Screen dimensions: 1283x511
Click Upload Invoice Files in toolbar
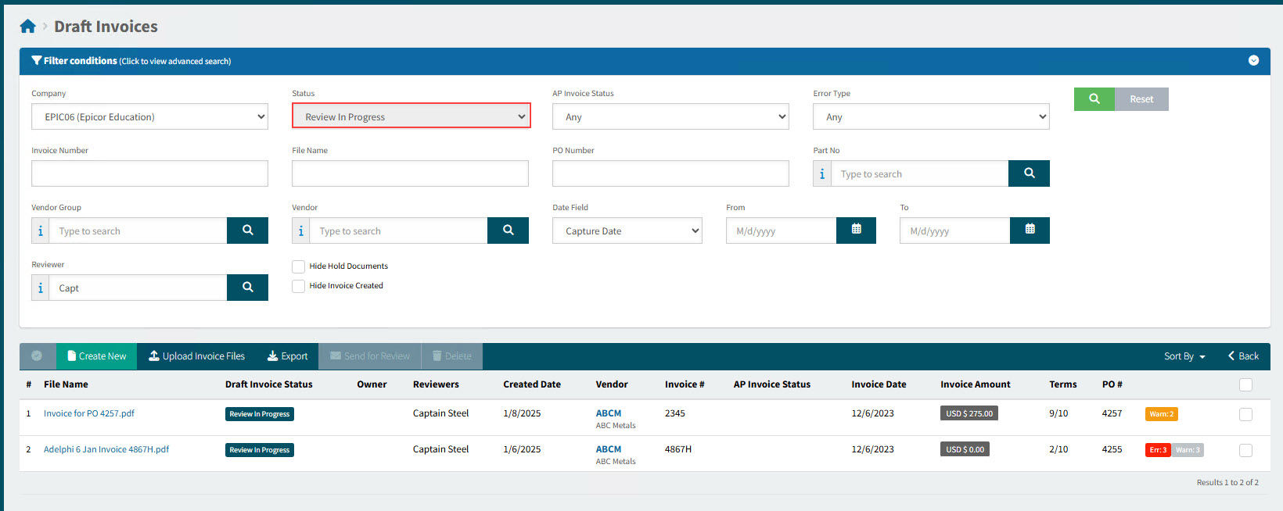tap(196, 356)
